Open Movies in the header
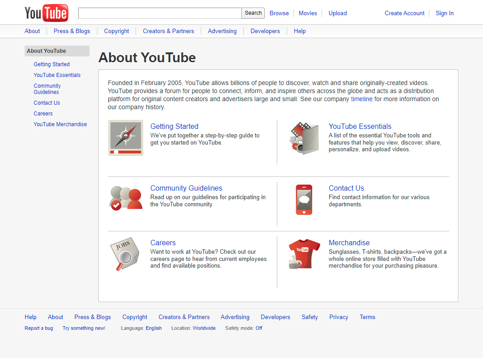Image resolution: width=483 pixels, height=358 pixels. point(308,13)
